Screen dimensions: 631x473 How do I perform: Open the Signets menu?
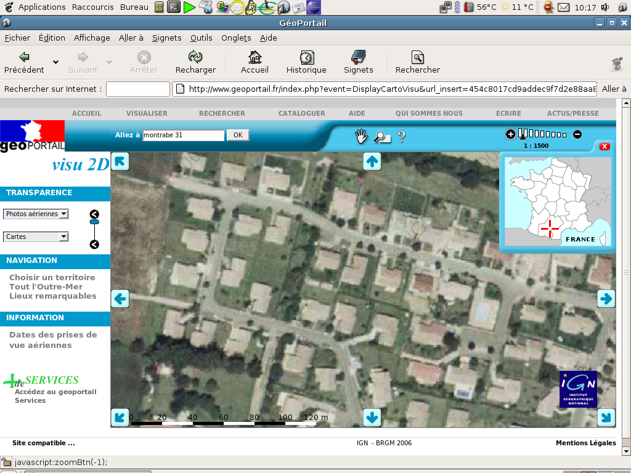166,38
